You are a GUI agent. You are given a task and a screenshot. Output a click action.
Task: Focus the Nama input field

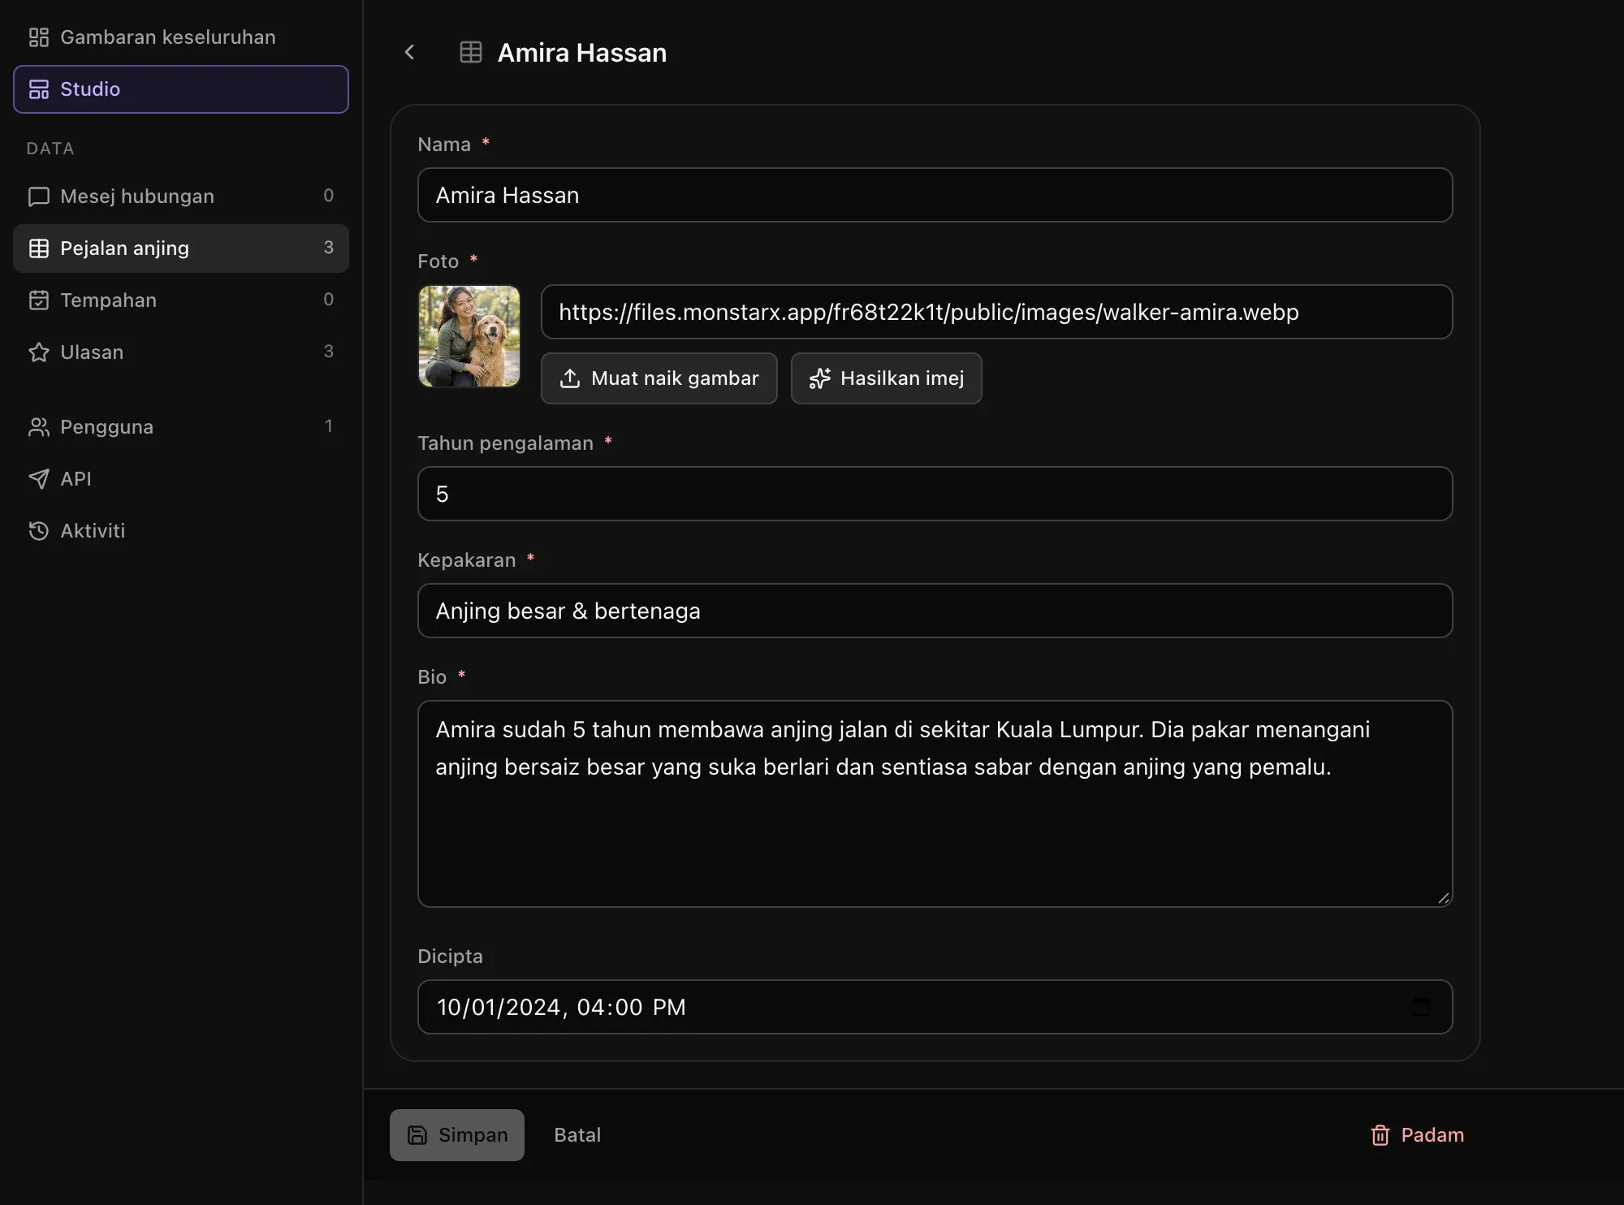click(x=935, y=195)
